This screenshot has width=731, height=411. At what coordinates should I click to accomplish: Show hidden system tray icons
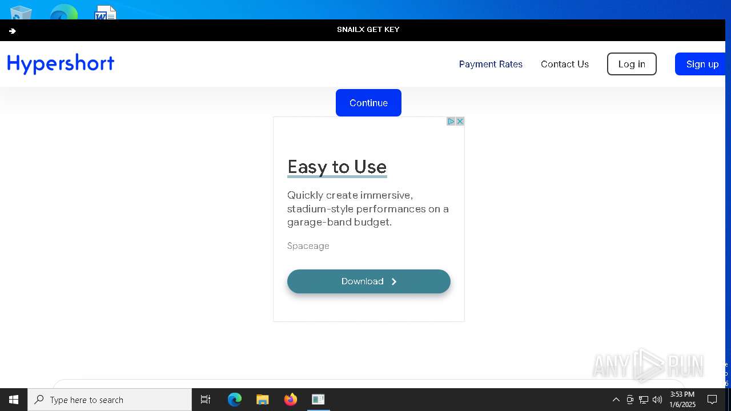tap(616, 400)
